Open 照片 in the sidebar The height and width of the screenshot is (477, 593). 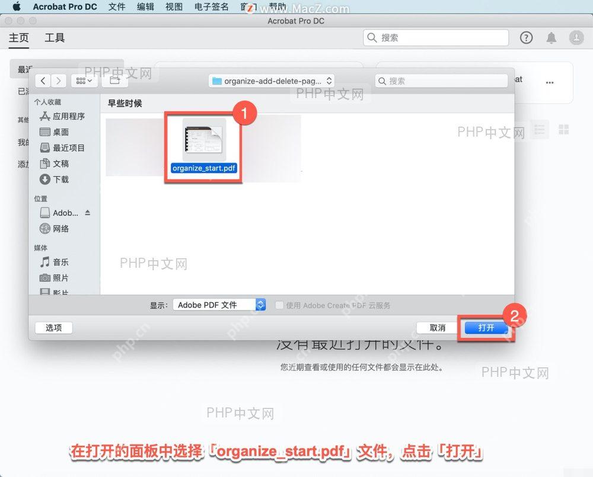pos(54,278)
